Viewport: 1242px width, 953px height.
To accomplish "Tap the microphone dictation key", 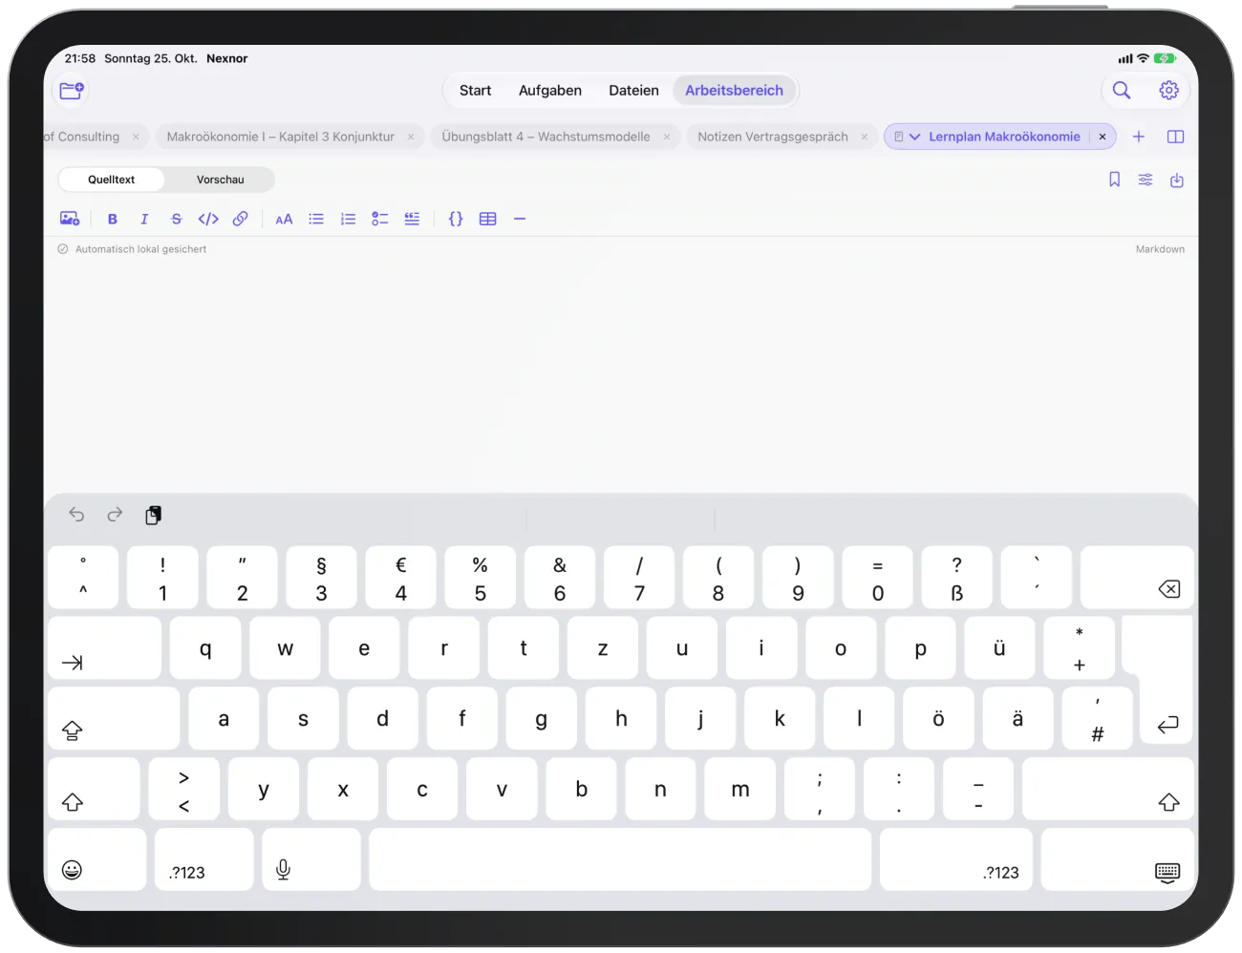I will pyautogui.click(x=311, y=859).
